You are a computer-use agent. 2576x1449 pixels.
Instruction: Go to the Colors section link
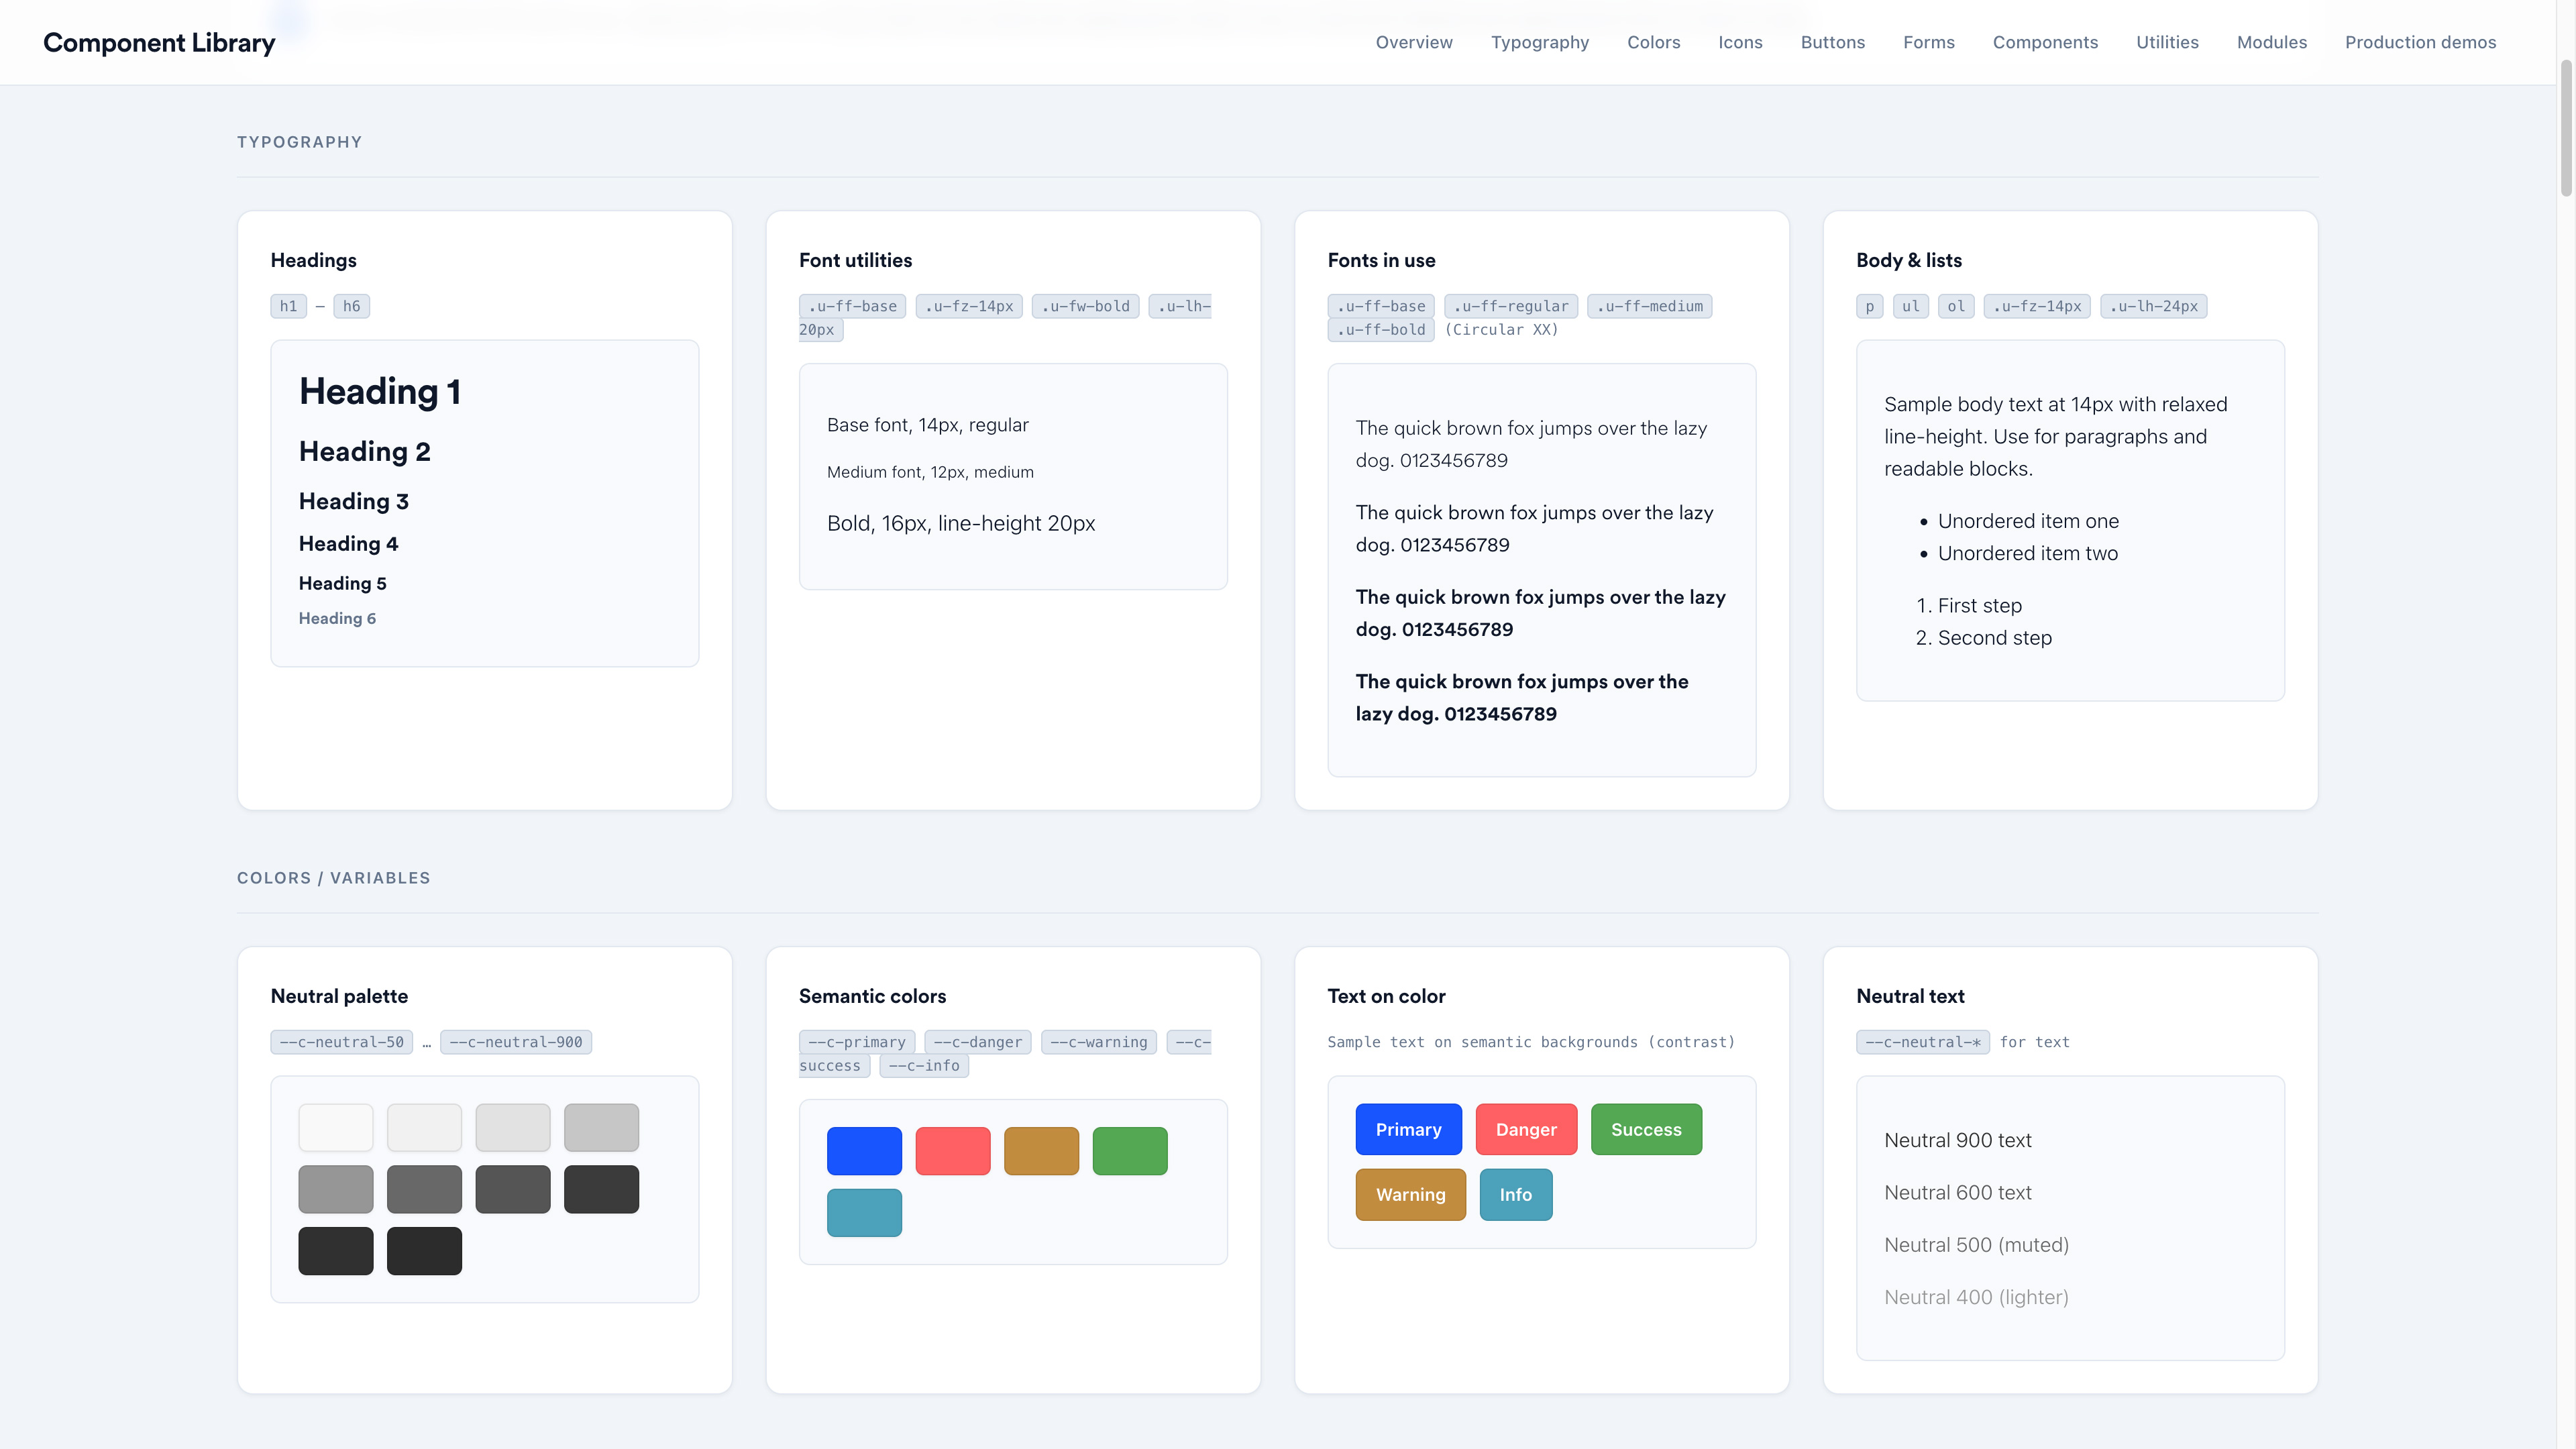click(1653, 42)
